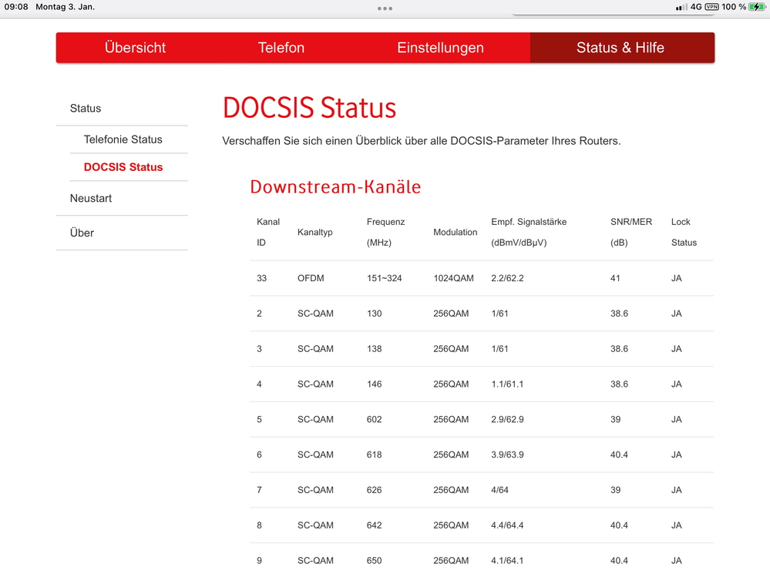Click the 3.9/63.9 signal strength cell

(507, 455)
